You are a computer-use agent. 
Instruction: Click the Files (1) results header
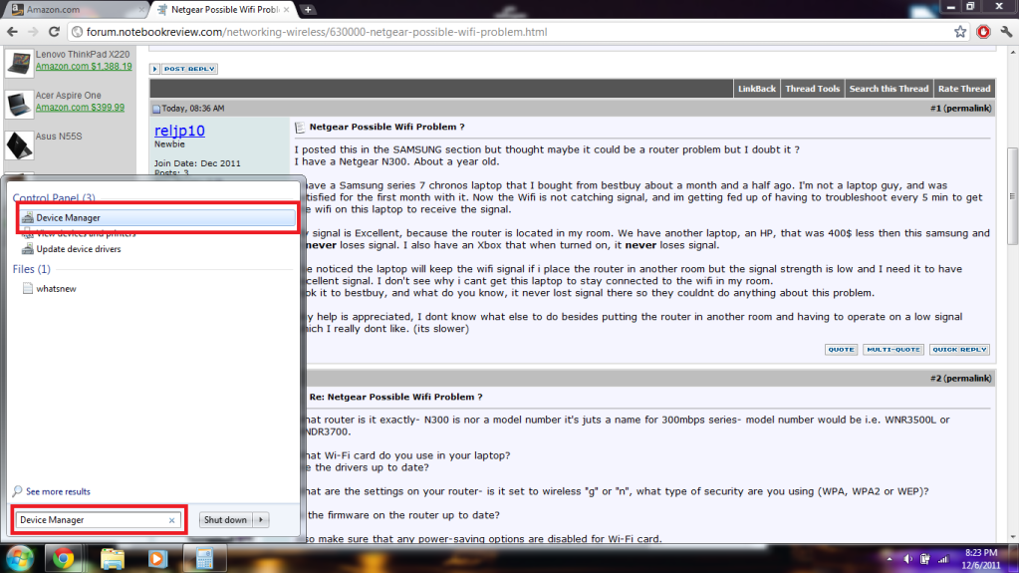31,269
